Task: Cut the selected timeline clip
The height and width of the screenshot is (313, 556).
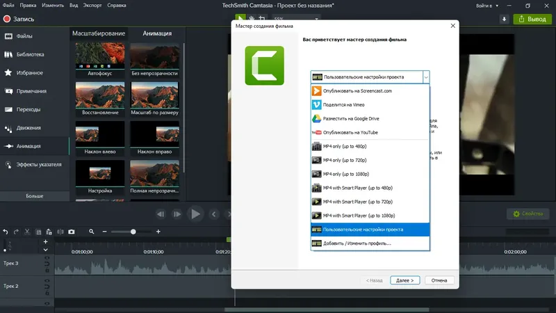Action: tap(27, 232)
